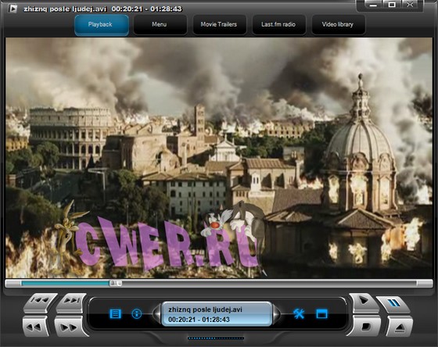This screenshot has width=438, height=347.
Task: Eject or open a media file
Action: (x=400, y=327)
